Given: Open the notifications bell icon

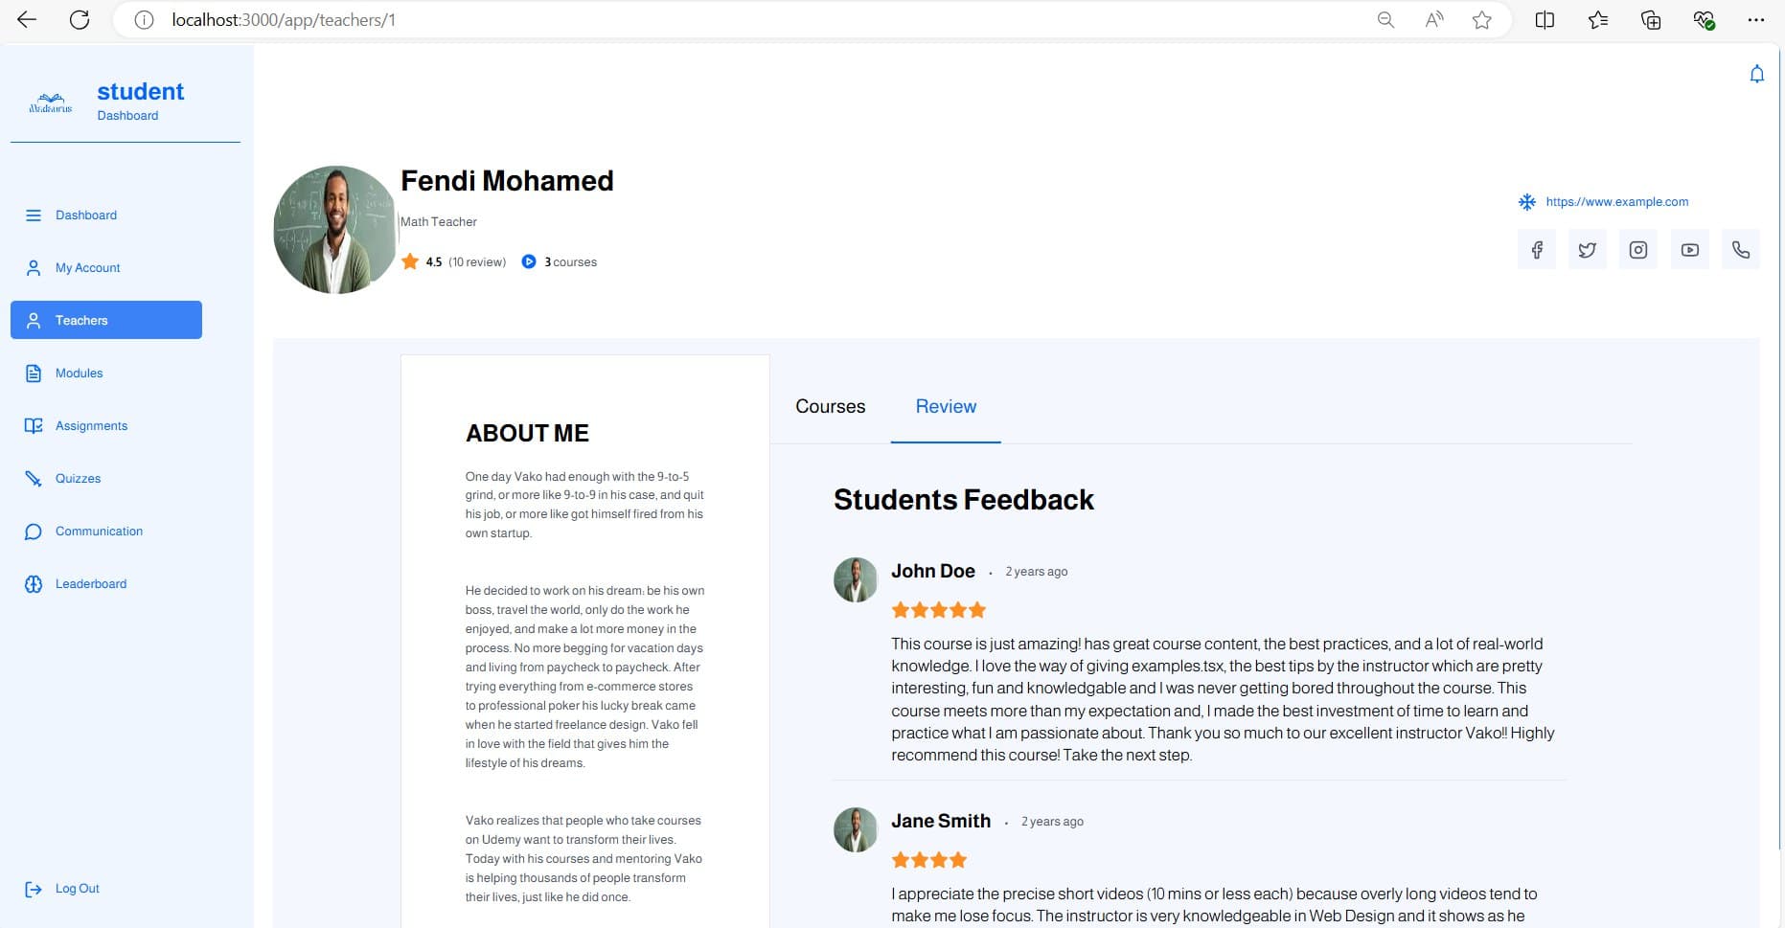Looking at the screenshot, I should click(x=1757, y=74).
